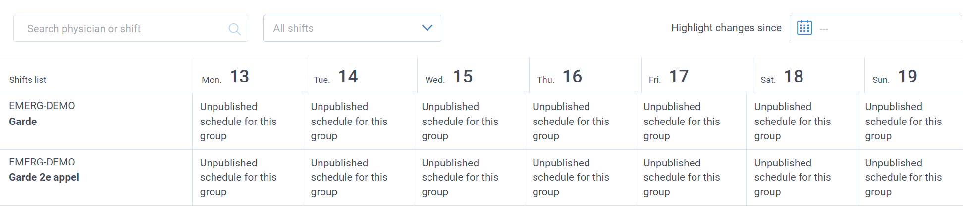963x206 pixels.
Task: Select the Mon. 13 column header
Action: 250,75
